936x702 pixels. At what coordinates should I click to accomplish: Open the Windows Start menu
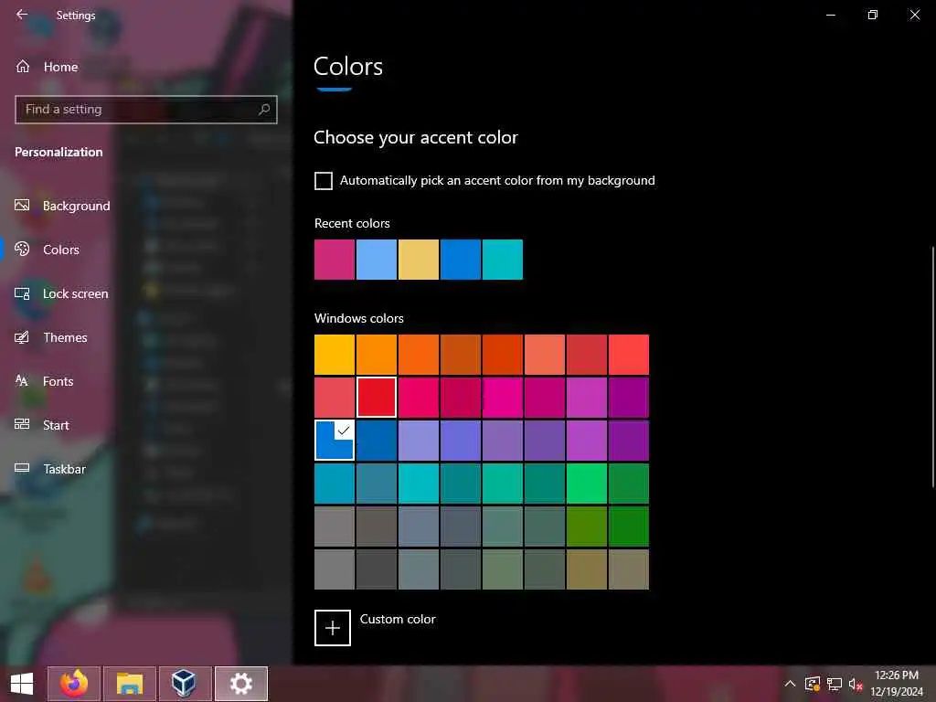[22, 684]
